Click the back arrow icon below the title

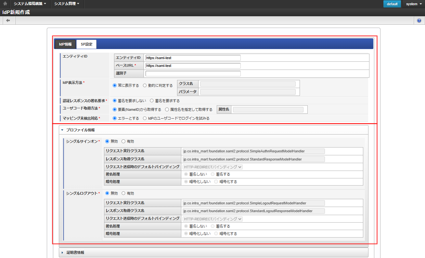coord(8,20)
